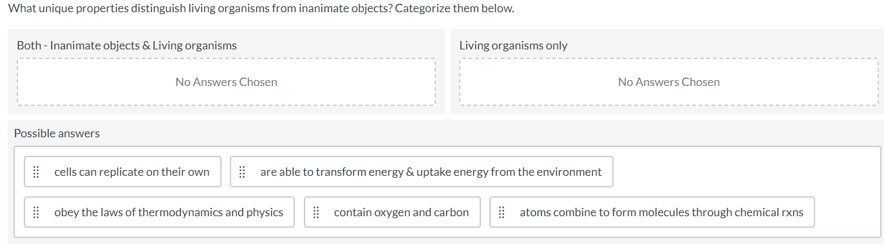Click the 'Living organisms only' heading

click(x=513, y=46)
